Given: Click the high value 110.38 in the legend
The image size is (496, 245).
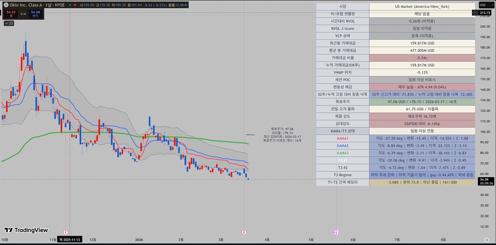Looking at the screenshot, I should (105, 5).
